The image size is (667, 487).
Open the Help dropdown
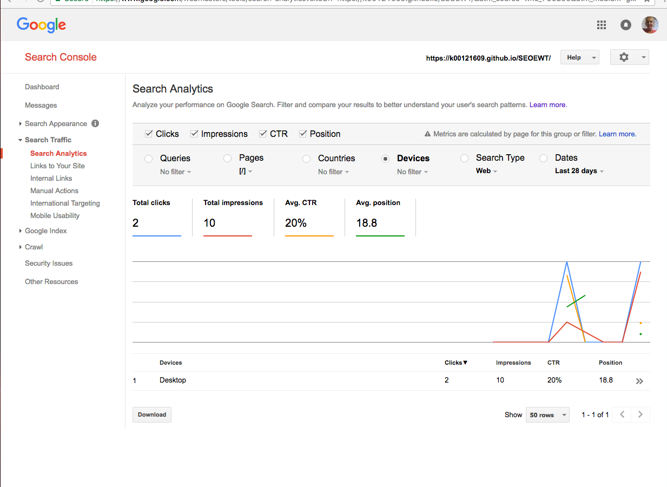[x=580, y=57]
